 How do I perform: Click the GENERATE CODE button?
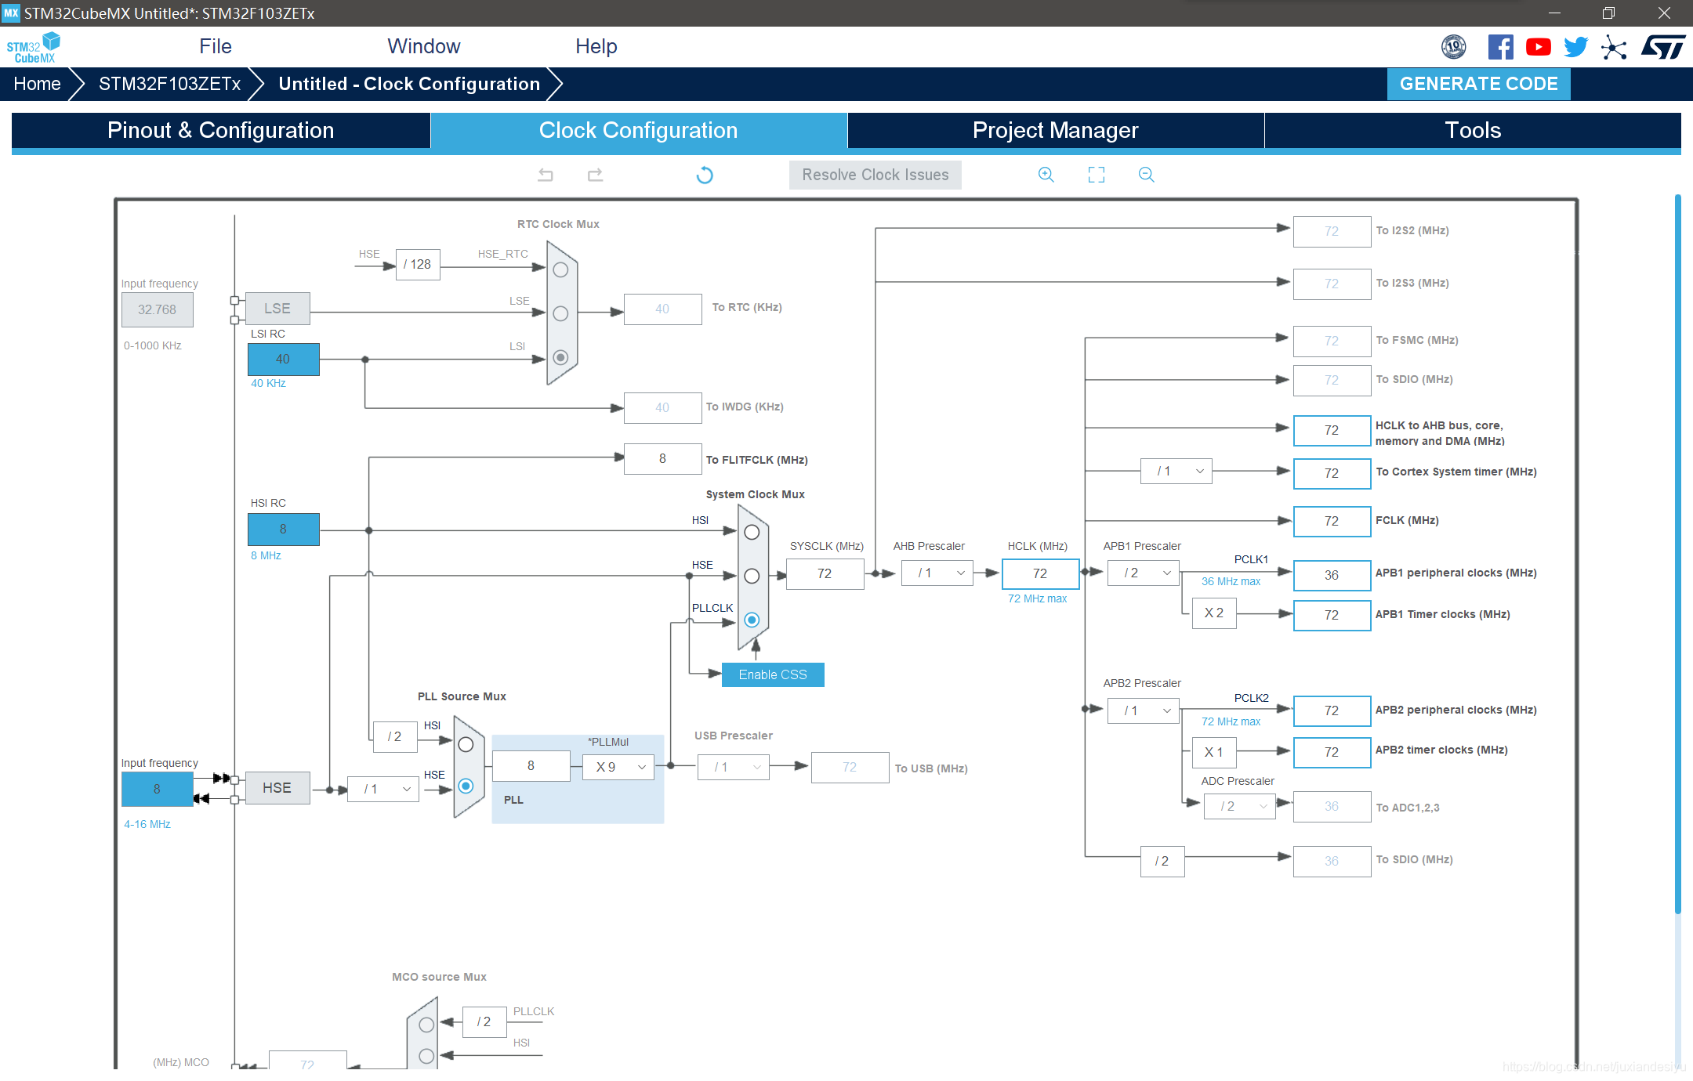point(1478,84)
